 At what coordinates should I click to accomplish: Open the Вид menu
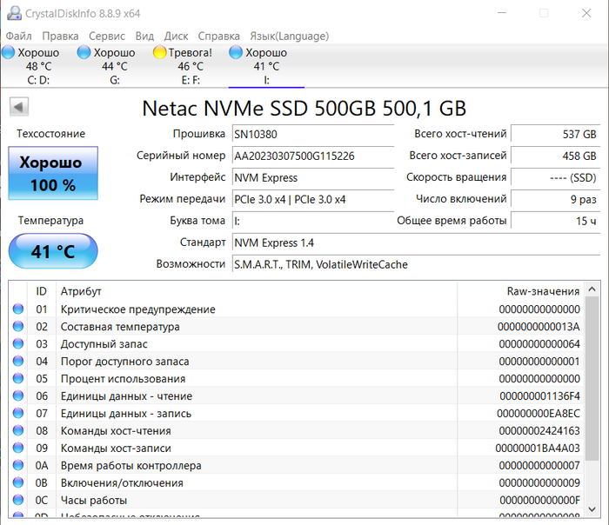click(144, 37)
